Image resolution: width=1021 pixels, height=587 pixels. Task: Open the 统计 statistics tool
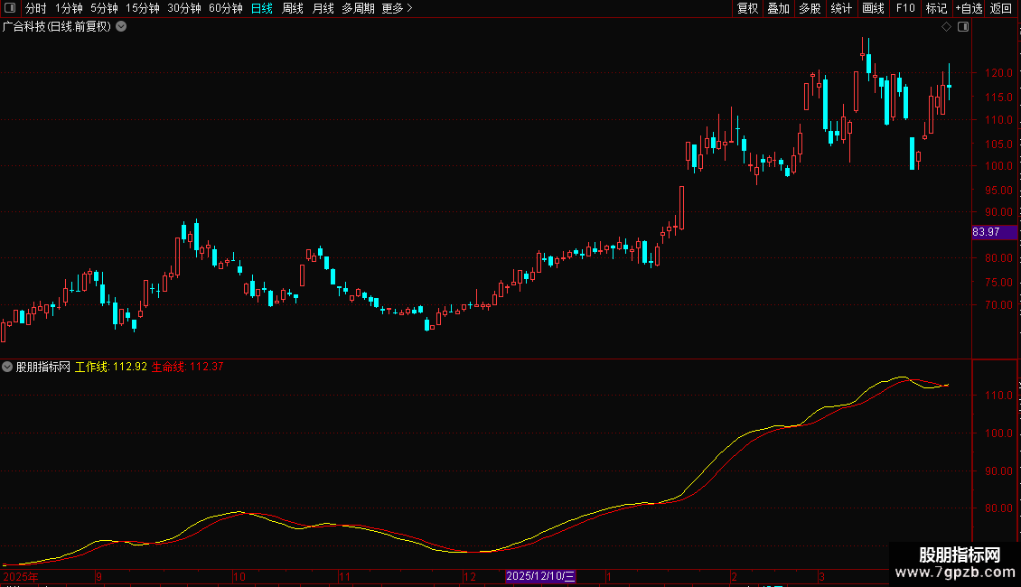coord(841,8)
